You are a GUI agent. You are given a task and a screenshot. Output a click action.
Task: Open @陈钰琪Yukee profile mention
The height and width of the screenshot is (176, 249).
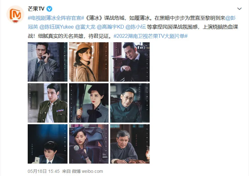tap(57, 27)
